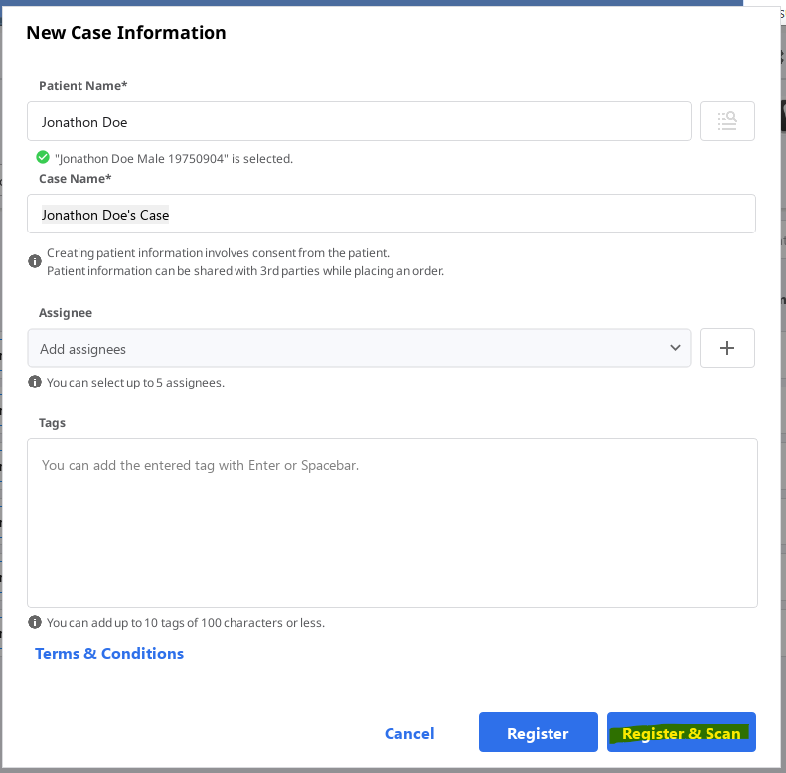
Task: Open the patient list search icon
Action: [726, 121]
